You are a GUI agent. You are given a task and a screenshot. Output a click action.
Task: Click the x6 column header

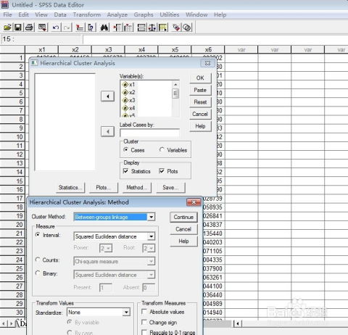tap(208, 49)
